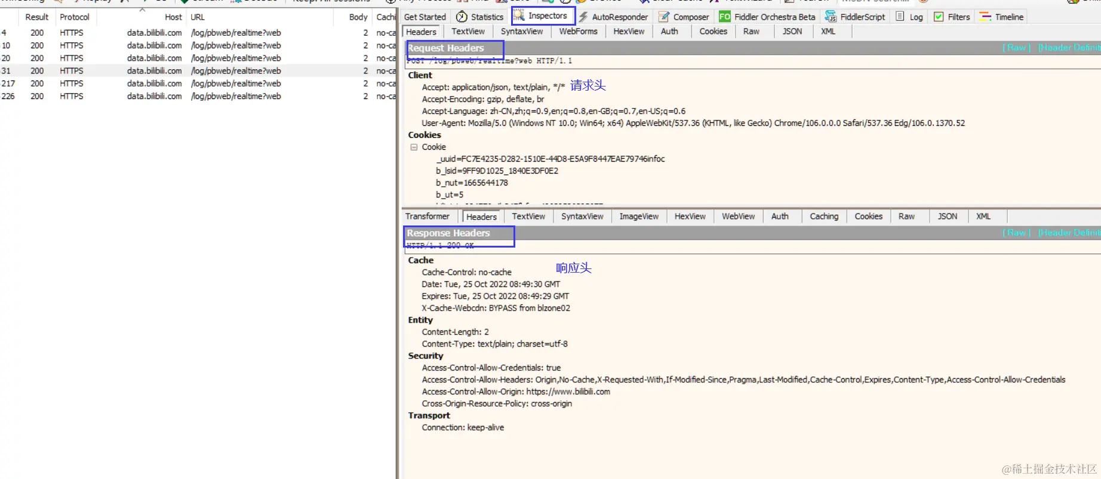Select response inspector SyntaxView tab
The height and width of the screenshot is (479, 1101).
(582, 217)
